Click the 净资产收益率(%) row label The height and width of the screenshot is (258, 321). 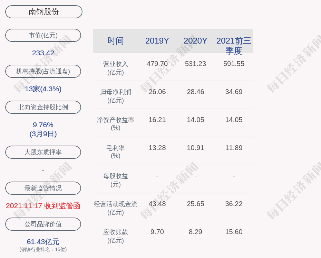[116, 124]
